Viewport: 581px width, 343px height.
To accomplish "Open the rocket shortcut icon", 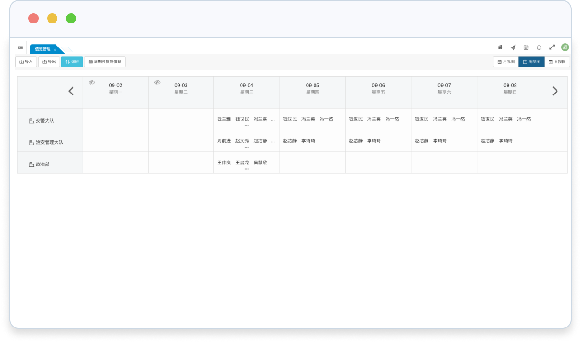I will 513,47.
